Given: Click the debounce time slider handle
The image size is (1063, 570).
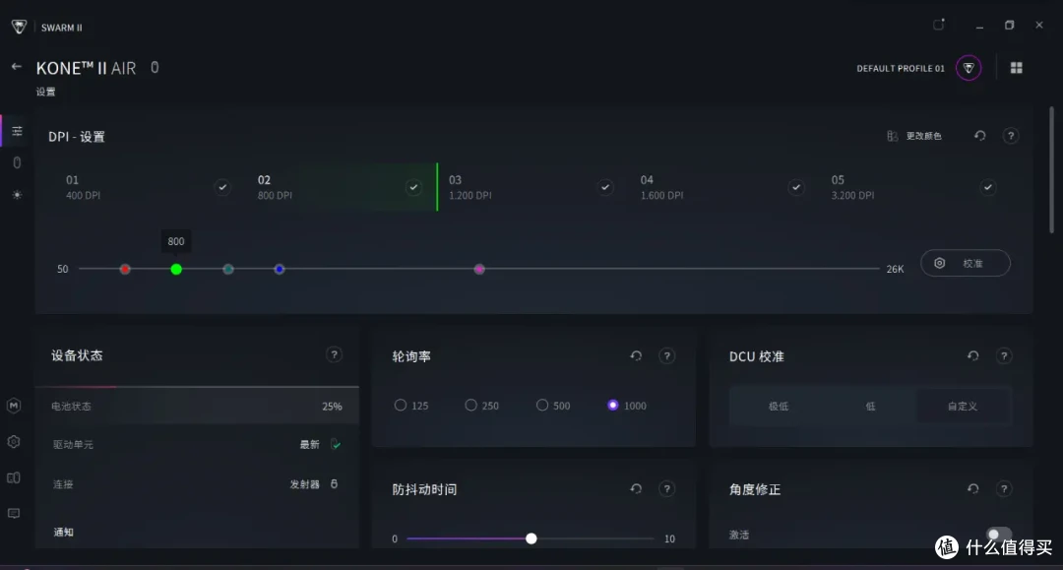Looking at the screenshot, I should pos(531,538).
